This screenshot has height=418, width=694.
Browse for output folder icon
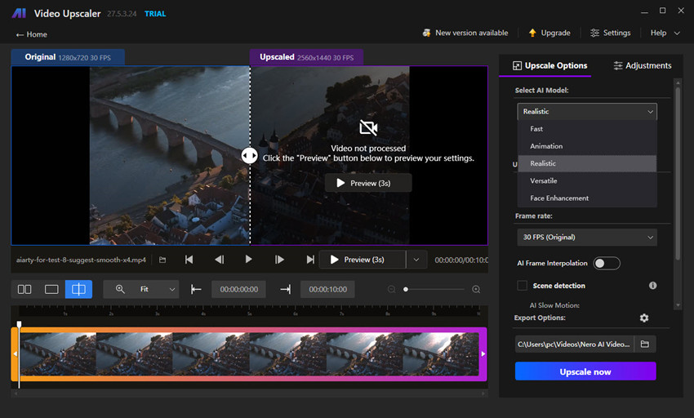[645, 344]
